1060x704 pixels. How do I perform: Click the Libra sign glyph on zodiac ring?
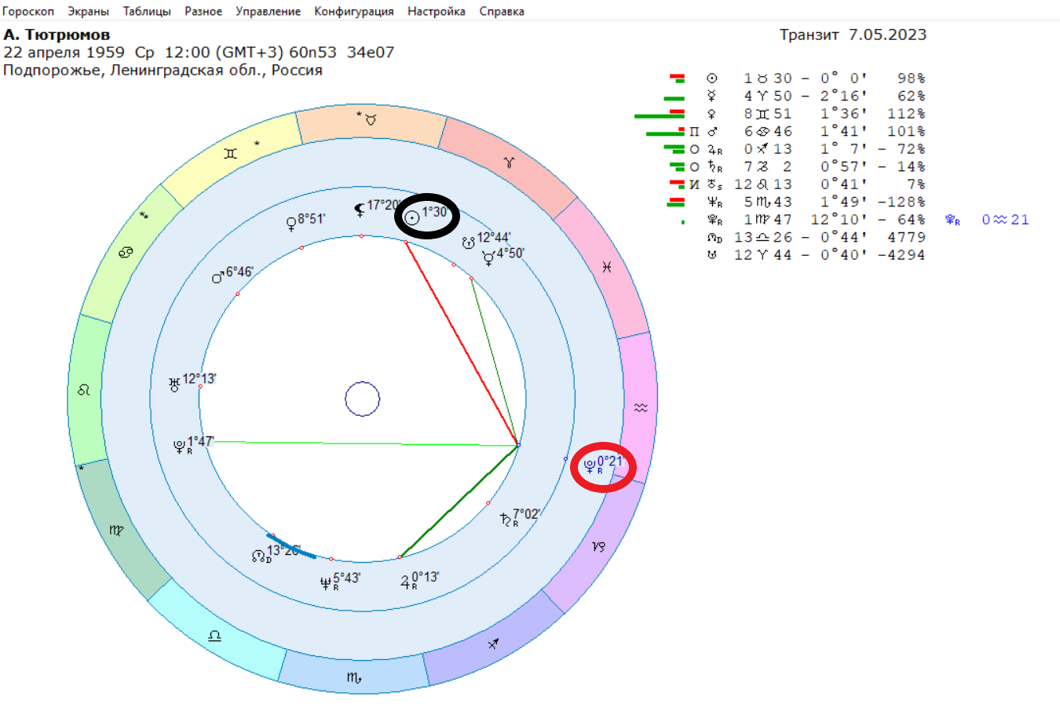point(214,636)
